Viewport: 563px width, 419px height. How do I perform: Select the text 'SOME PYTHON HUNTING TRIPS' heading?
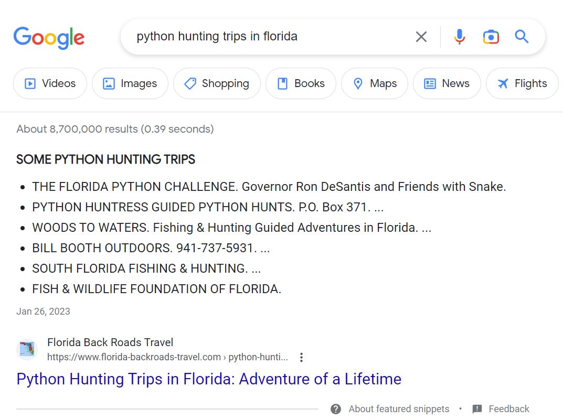tap(105, 159)
